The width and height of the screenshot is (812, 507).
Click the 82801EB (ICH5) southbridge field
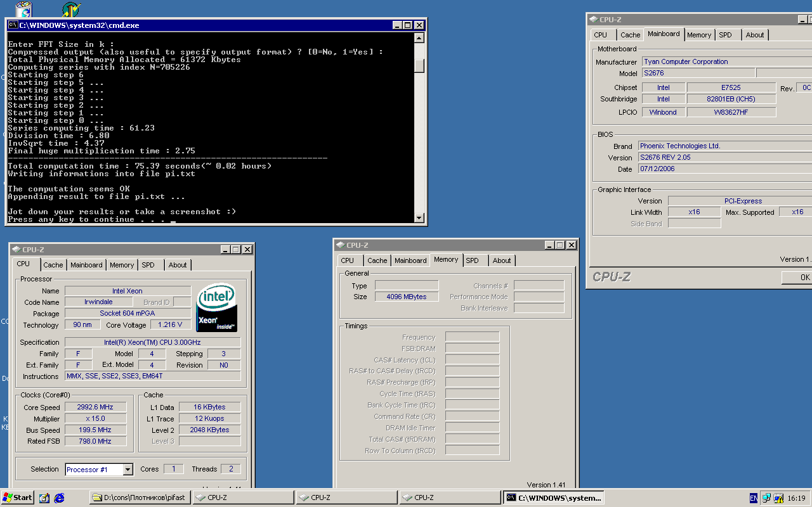tap(731, 99)
